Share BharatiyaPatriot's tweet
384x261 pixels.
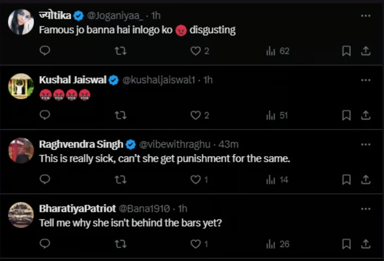point(365,244)
